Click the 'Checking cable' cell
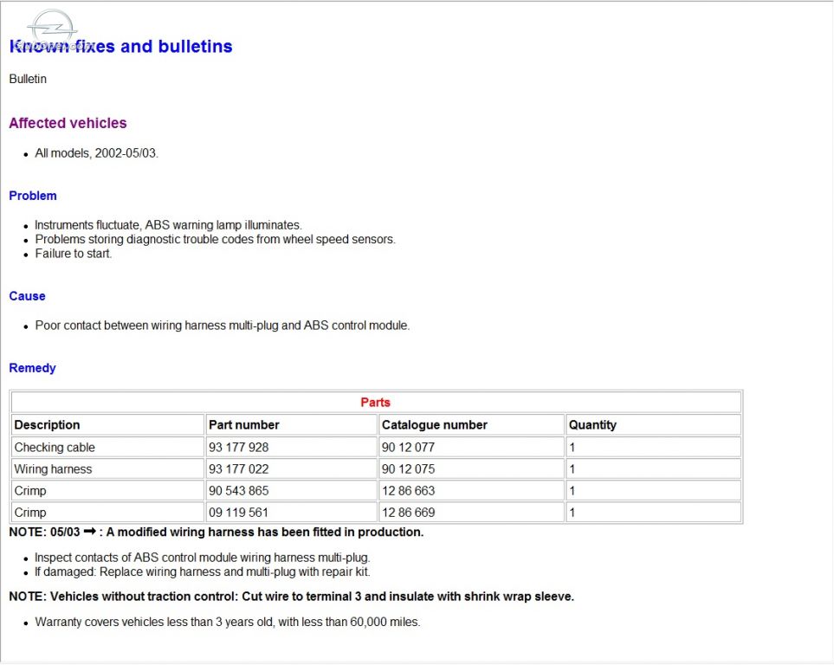Viewport: 834px width, 665px height. pos(108,448)
